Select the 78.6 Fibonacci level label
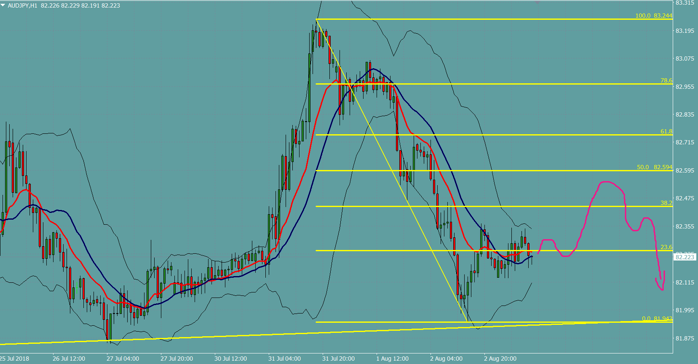This screenshot has width=698, height=364. click(666, 80)
